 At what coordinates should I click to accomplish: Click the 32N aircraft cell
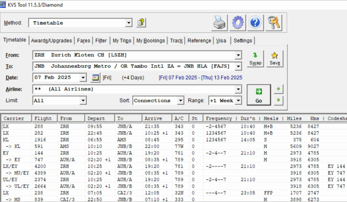[179, 193]
